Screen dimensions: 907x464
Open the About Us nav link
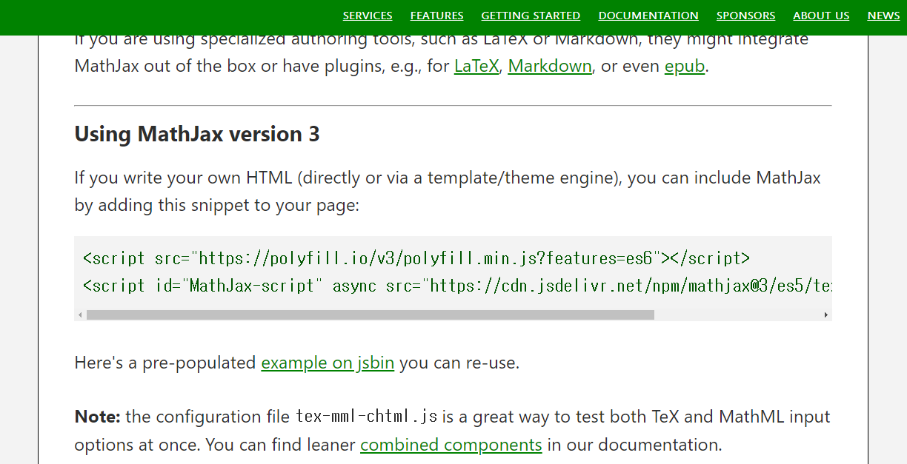[x=821, y=16]
